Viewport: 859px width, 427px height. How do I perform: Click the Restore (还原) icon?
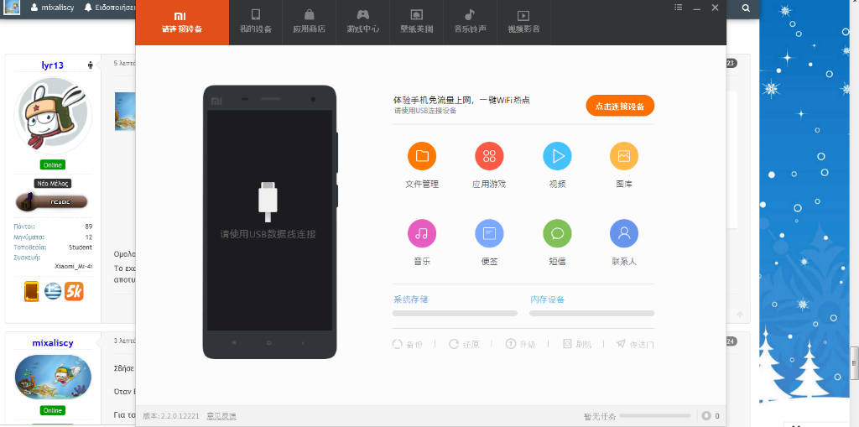454,344
